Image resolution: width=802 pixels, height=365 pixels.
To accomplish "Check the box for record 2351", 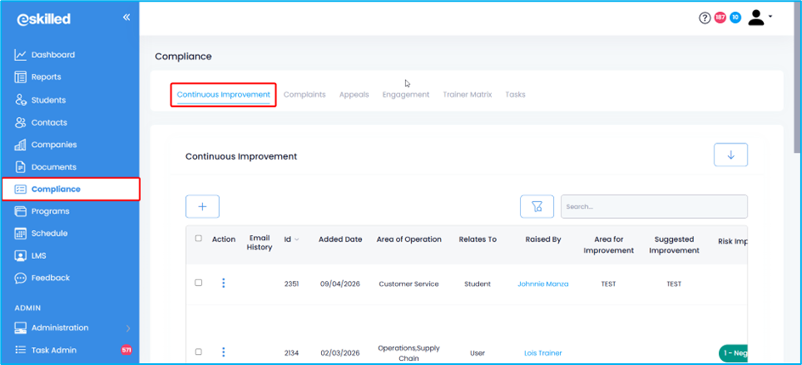I will click(x=199, y=283).
